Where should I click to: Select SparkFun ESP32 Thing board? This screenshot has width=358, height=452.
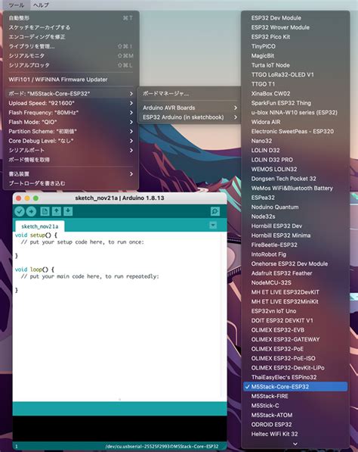coord(295,103)
